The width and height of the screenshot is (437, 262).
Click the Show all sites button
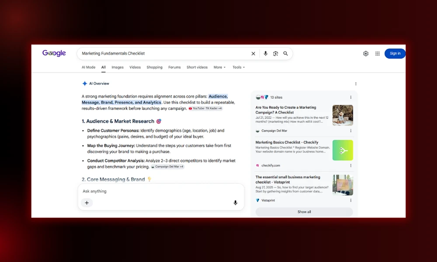pyautogui.click(x=304, y=212)
